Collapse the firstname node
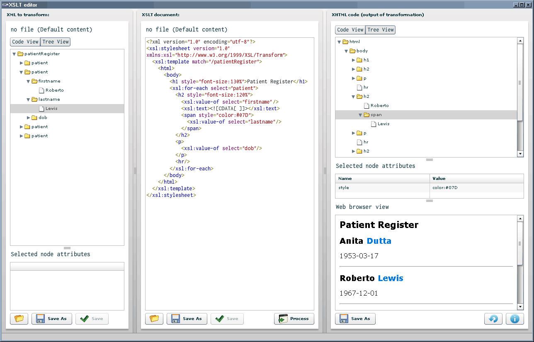Screen dimensions: 534x342 tap(29, 81)
